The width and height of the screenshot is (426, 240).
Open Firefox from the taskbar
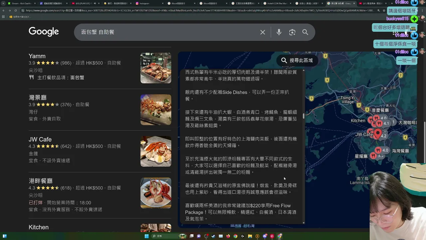228,236
